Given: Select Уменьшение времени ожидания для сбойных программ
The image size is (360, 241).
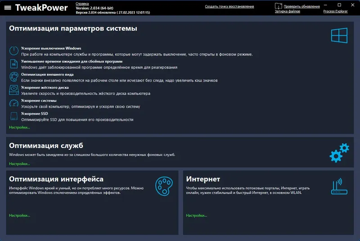Looking at the screenshot, I should 72,61.
